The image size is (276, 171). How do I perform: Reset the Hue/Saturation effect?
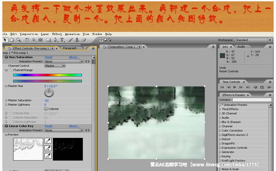[x=49, y=57]
